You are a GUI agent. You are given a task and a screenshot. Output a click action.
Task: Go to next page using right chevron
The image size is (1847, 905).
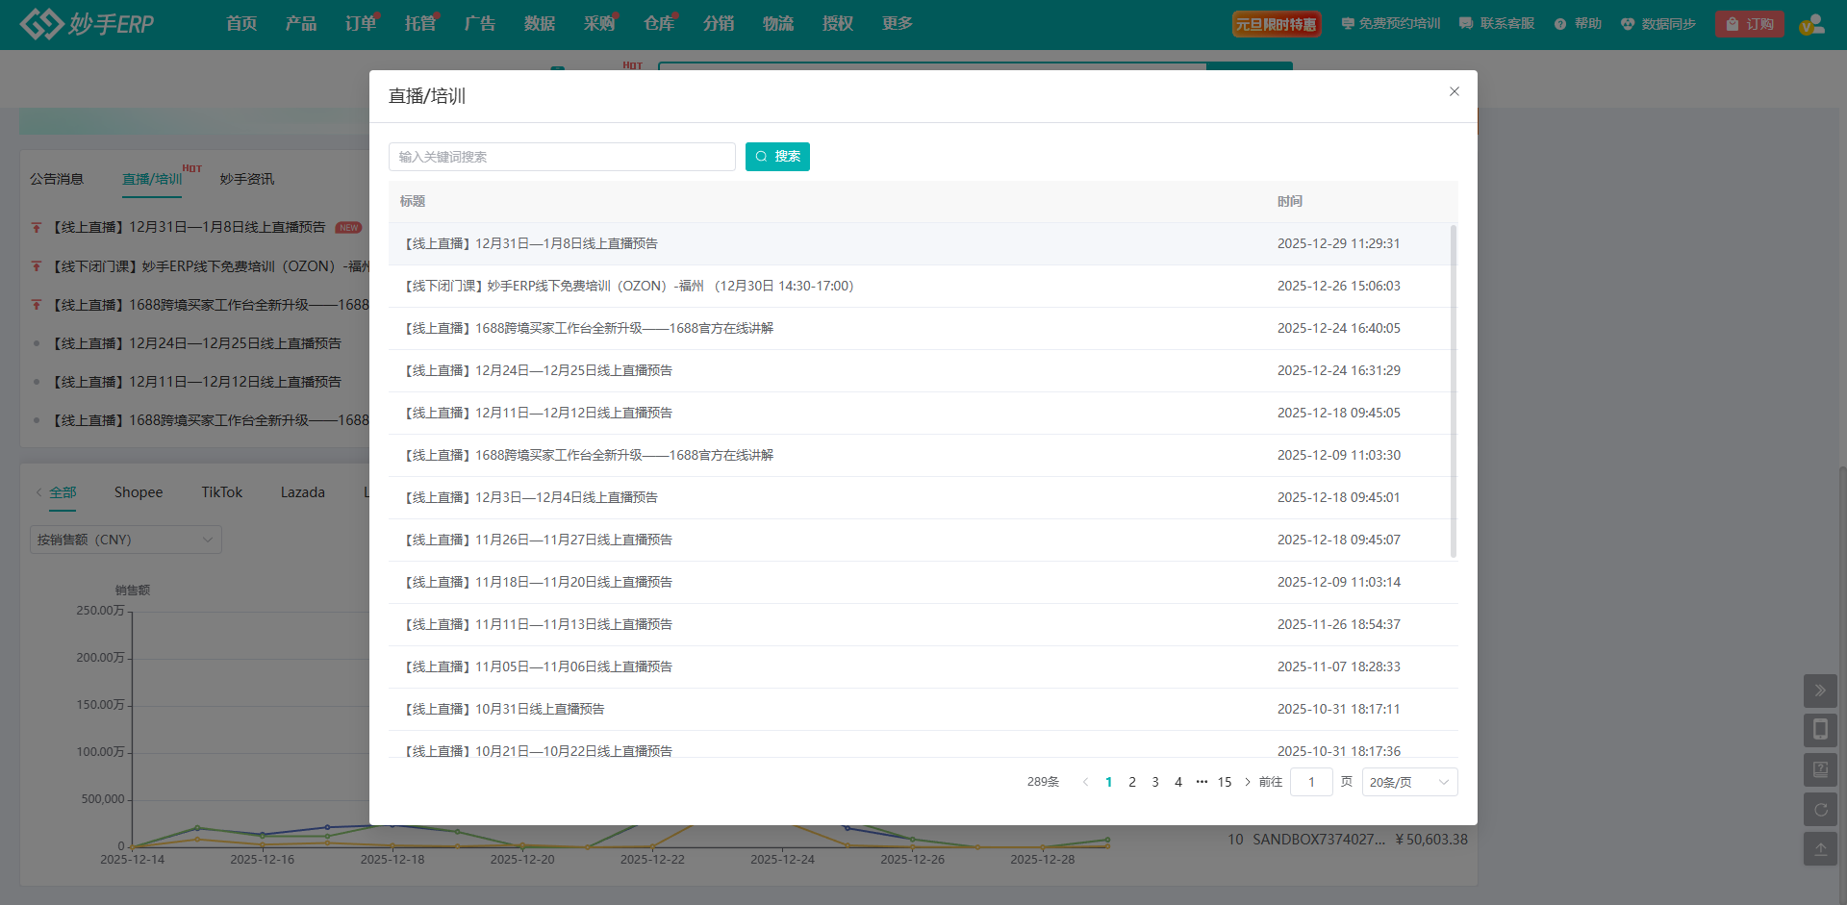pyautogui.click(x=1248, y=782)
